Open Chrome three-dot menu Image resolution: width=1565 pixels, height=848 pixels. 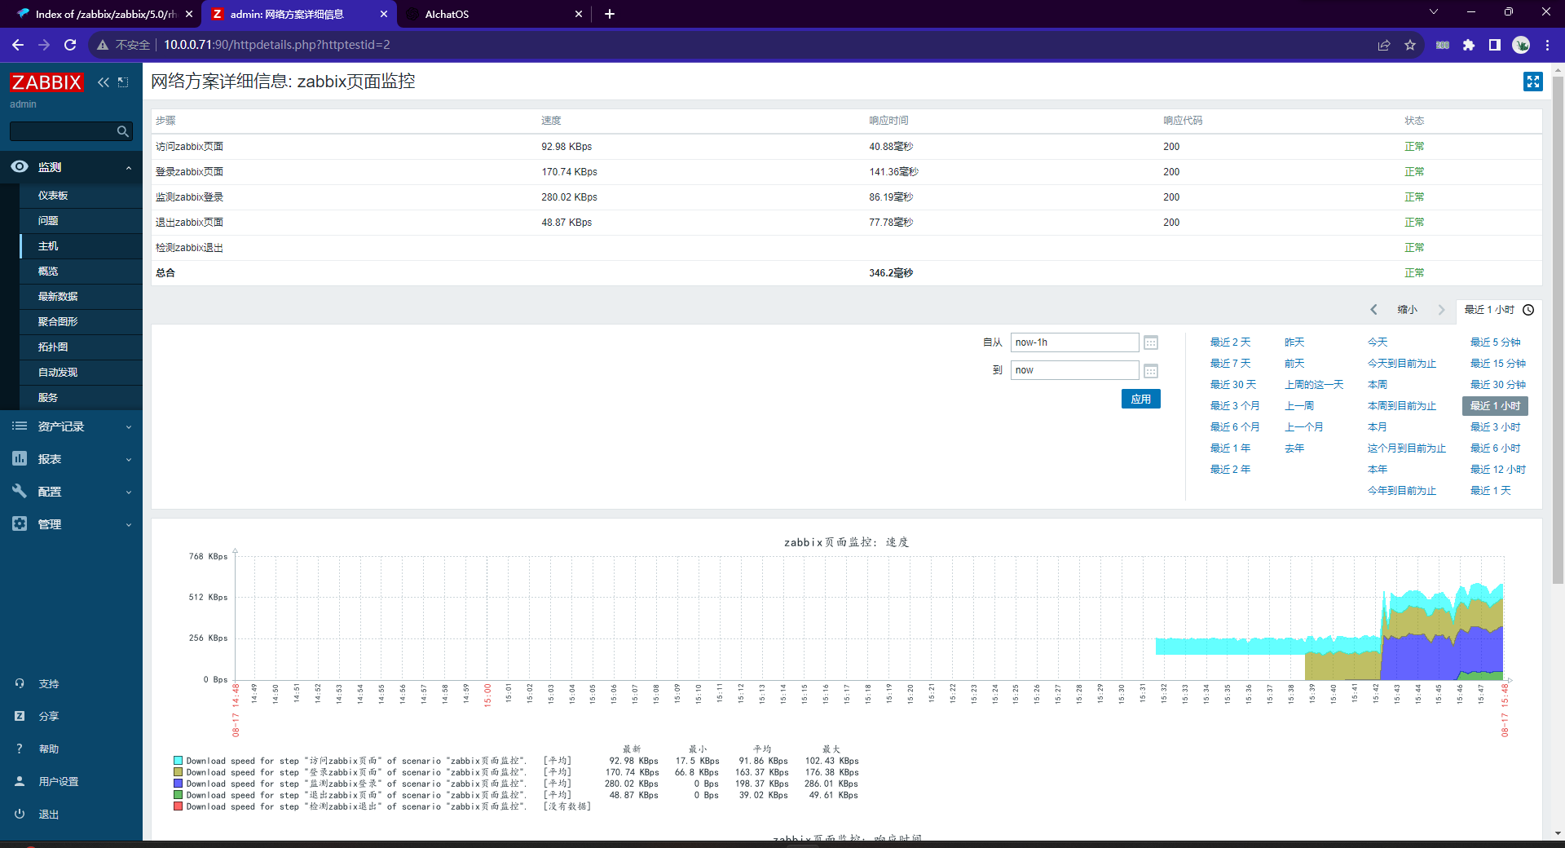(1547, 45)
